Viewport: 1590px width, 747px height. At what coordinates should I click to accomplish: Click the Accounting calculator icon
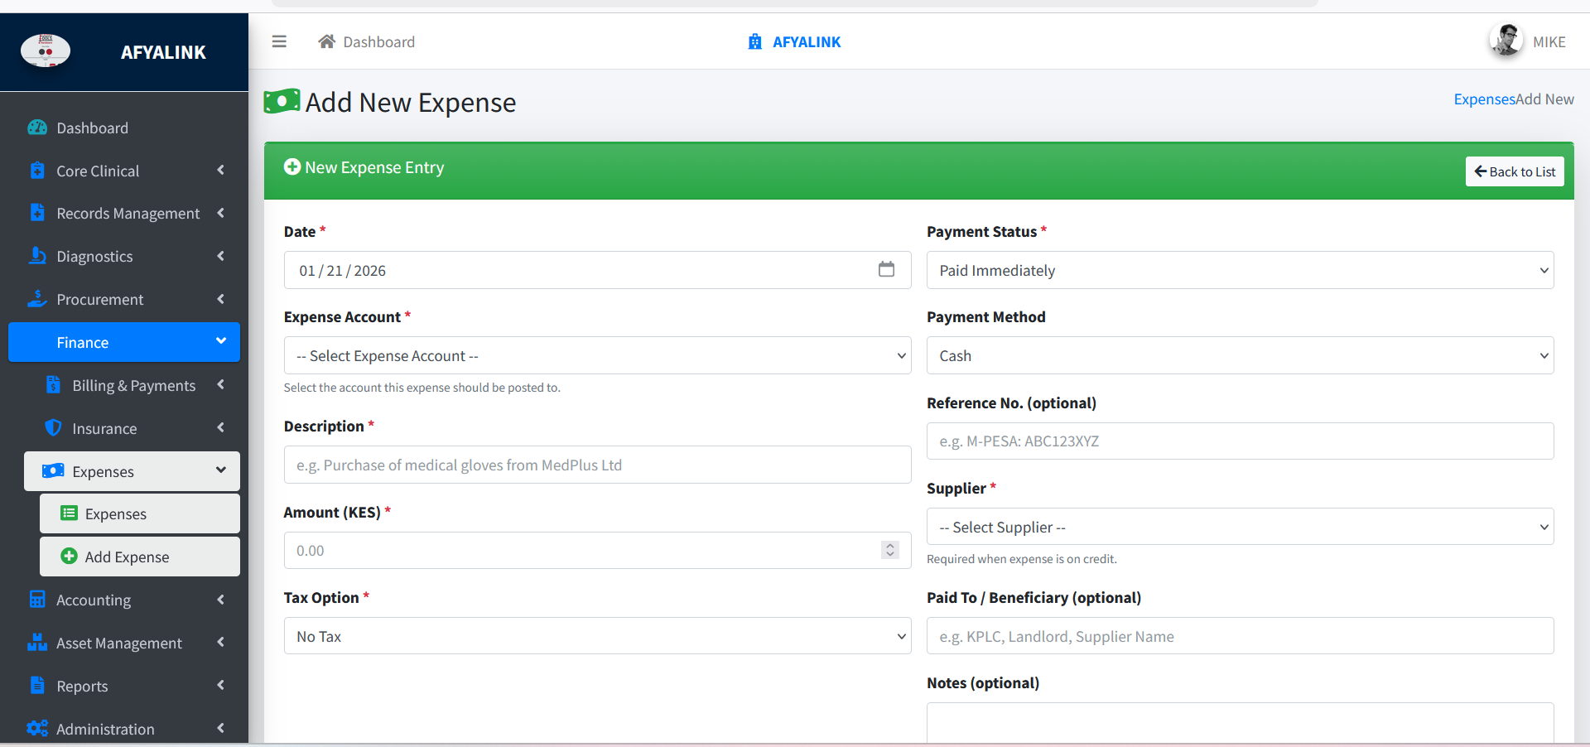click(37, 600)
